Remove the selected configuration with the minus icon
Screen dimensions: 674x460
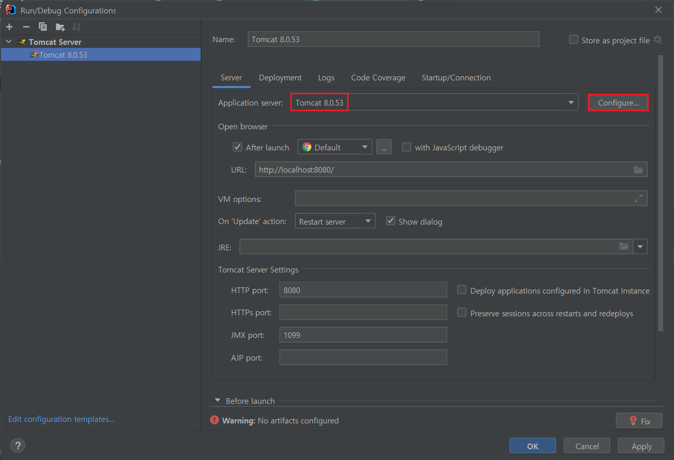[x=26, y=27]
